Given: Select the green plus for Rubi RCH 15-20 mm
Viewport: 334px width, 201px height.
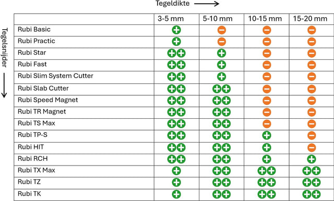Looking at the screenshot, I should [x=312, y=159].
